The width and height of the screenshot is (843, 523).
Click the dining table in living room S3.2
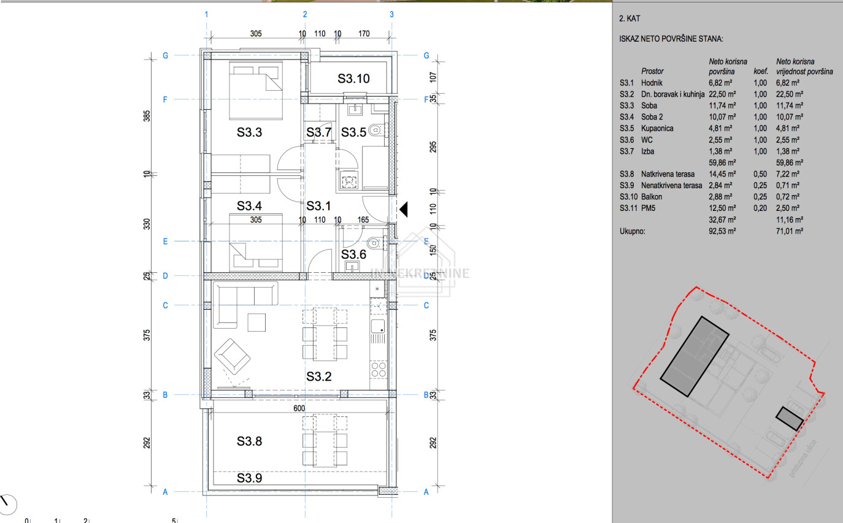point(325,334)
